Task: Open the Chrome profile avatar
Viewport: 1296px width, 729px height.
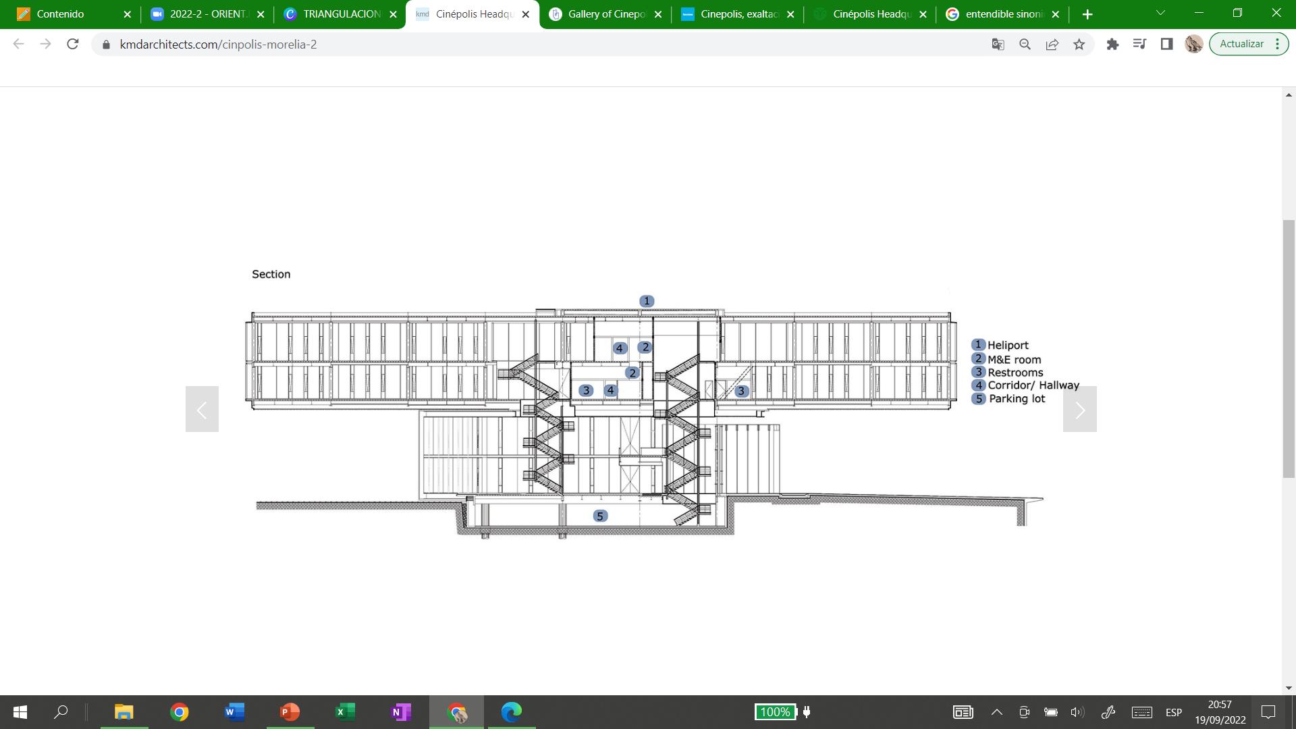Action: point(1193,45)
